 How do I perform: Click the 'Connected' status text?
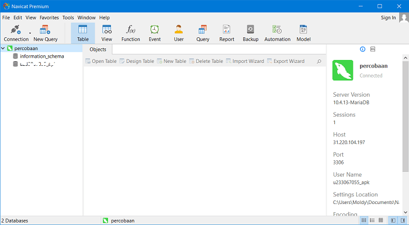click(x=371, y=76)
